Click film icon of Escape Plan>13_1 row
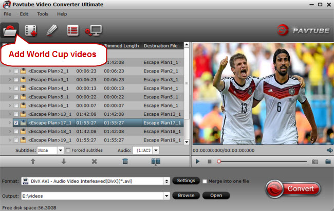The height and width of the screenshot is (211, 334). coord(23,114)
